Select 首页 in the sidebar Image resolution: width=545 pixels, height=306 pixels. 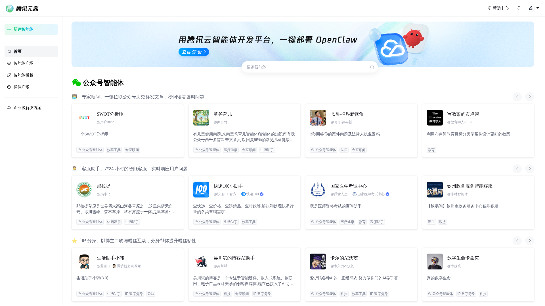pos(31,51)
